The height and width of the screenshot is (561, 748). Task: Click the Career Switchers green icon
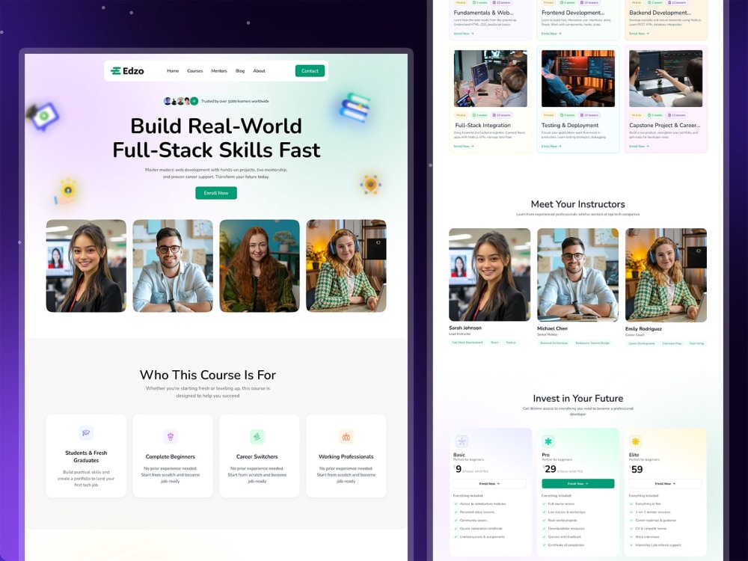(x=257, y=436)
